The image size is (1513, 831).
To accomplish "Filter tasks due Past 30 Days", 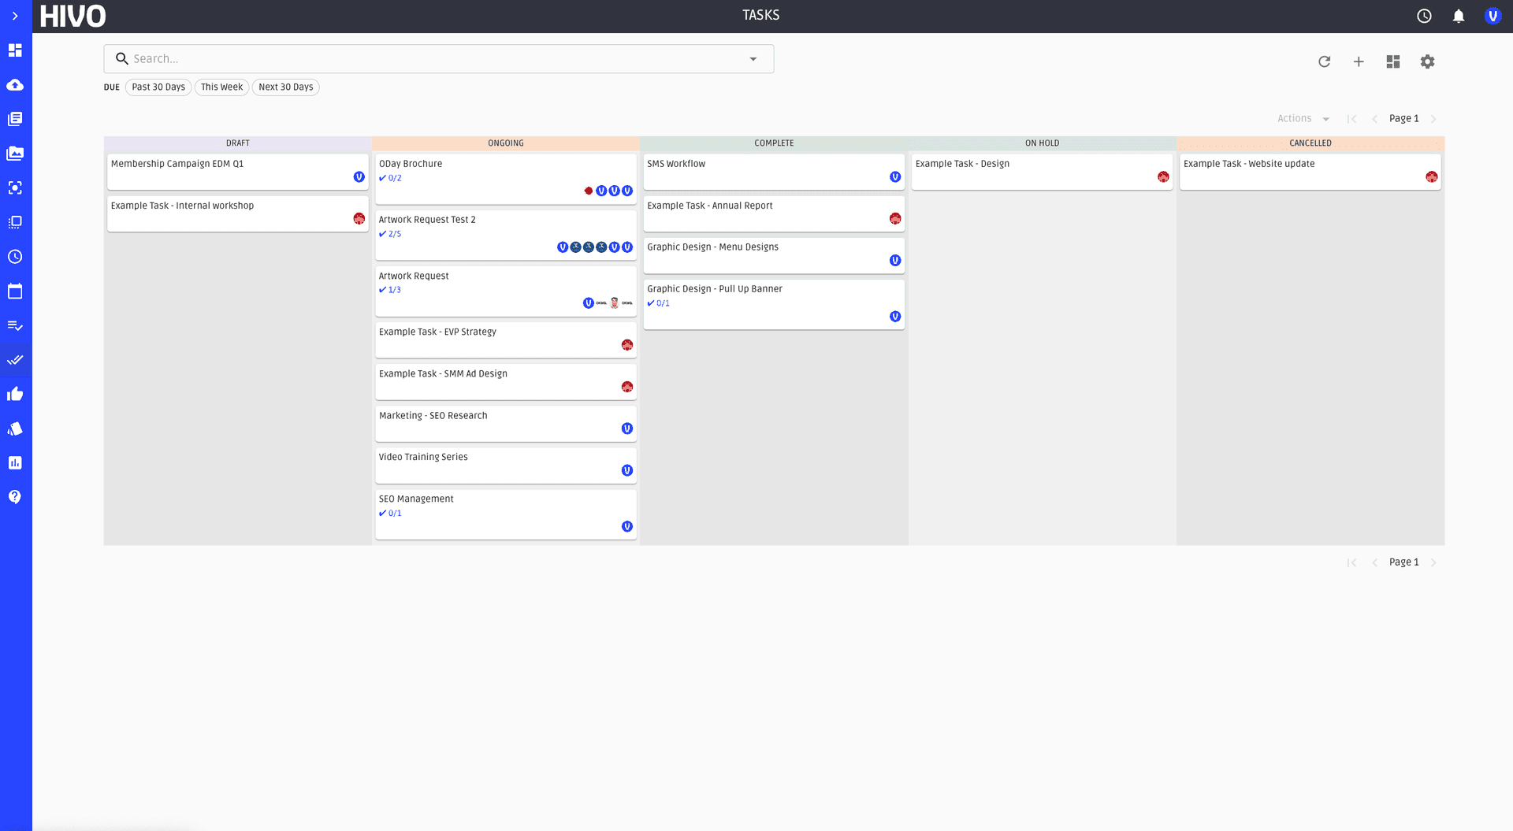I will coord(158,87).
